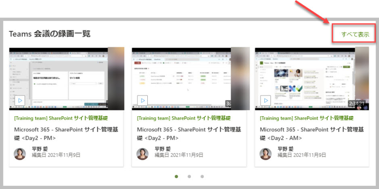Select the first green carousel page dot
379x189 pixels.
click(x=176, y=176)
